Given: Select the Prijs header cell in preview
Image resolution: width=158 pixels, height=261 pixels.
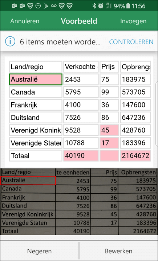Looking at the screenshot, I should coord(109,67).
